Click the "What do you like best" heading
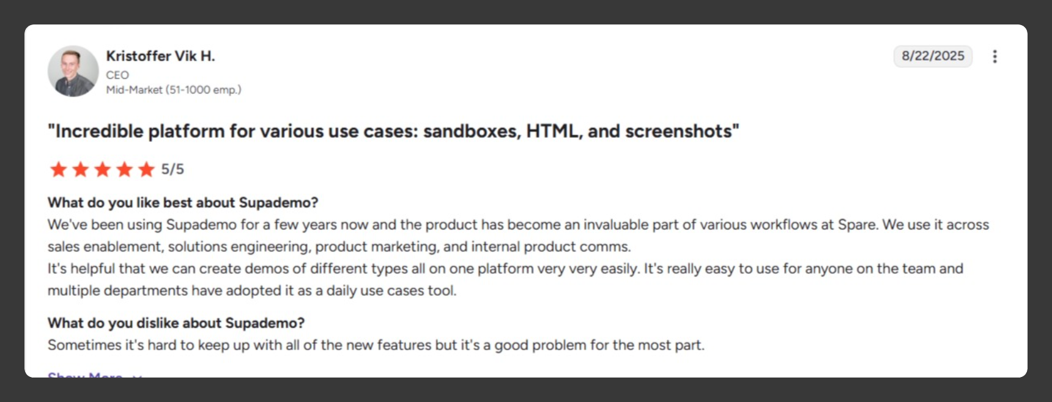The width and height of the screenshot is (1052, 402). pyautogui.click(x=183, y=203)
